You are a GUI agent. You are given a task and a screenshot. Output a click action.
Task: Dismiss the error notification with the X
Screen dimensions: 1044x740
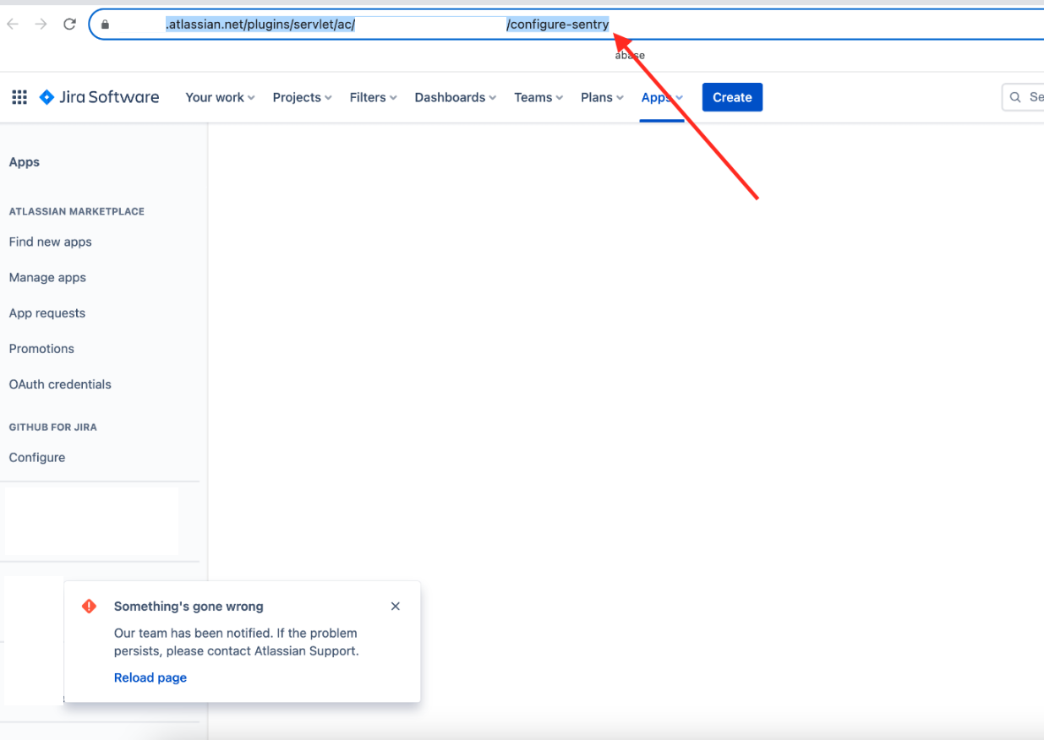tap(396, 607)
